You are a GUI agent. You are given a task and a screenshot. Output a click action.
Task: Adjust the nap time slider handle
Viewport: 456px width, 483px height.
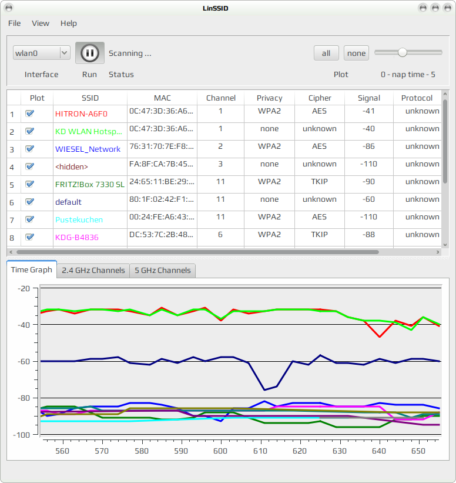coord(403,53)
